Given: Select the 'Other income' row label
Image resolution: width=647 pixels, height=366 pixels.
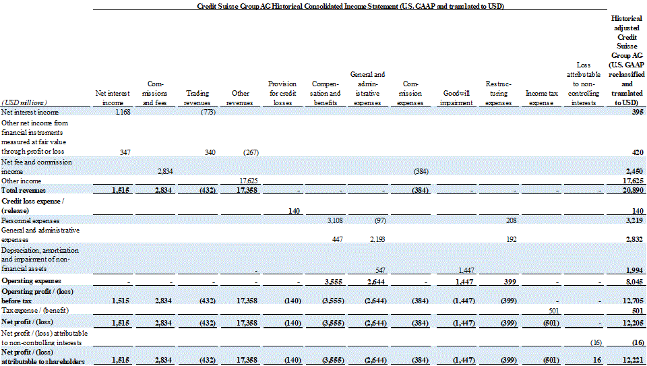Looking at the screenshot, I should [x=21, y=181].
